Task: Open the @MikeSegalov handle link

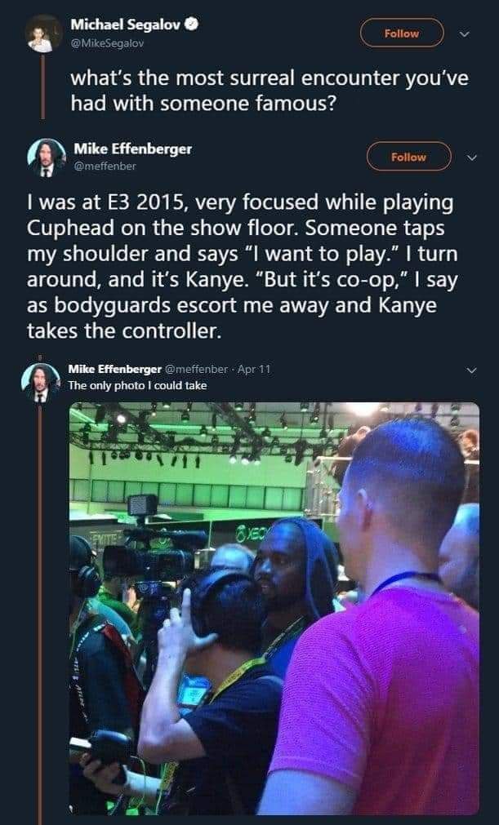Action: tap(107, 43)
